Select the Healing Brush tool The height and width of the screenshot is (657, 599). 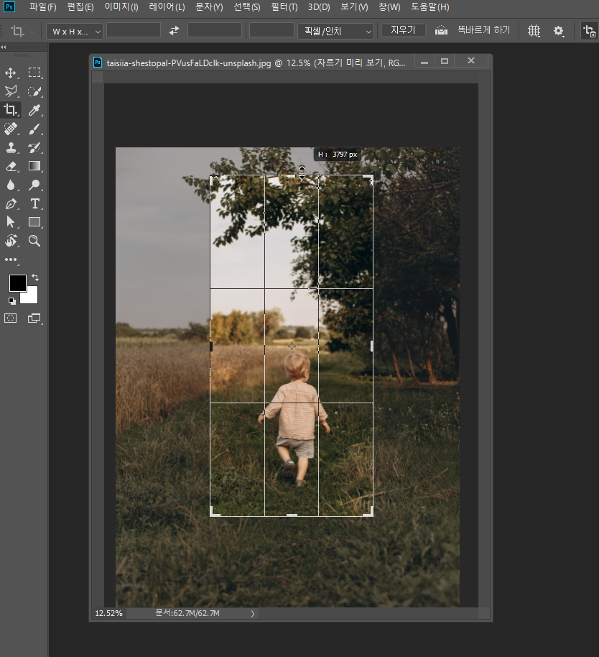tap(11, 129)
